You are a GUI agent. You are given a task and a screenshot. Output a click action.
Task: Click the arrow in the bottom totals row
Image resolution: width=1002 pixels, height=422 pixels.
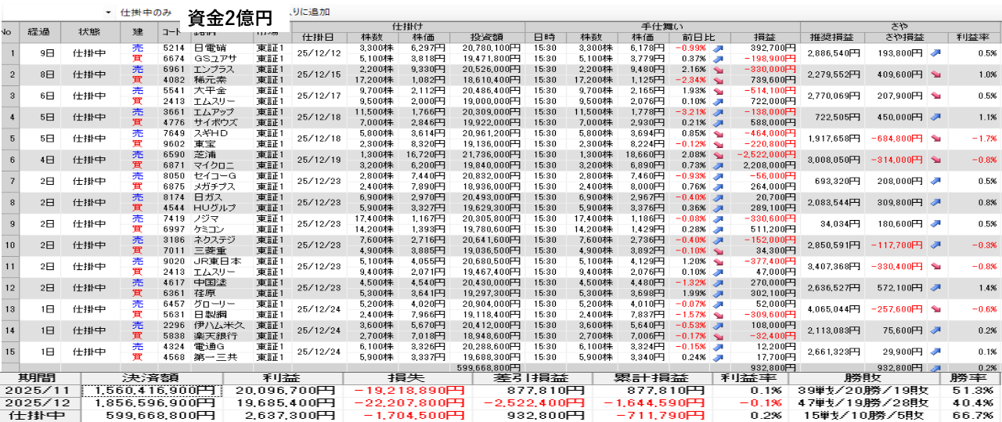point(935,367)
